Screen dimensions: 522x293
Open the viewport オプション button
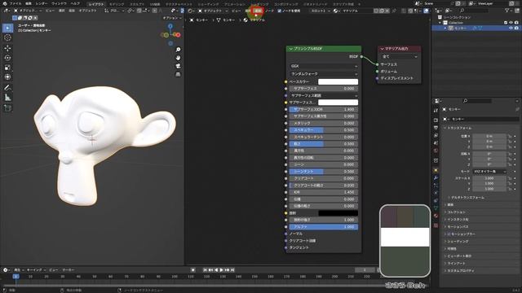tap(172, 18)
